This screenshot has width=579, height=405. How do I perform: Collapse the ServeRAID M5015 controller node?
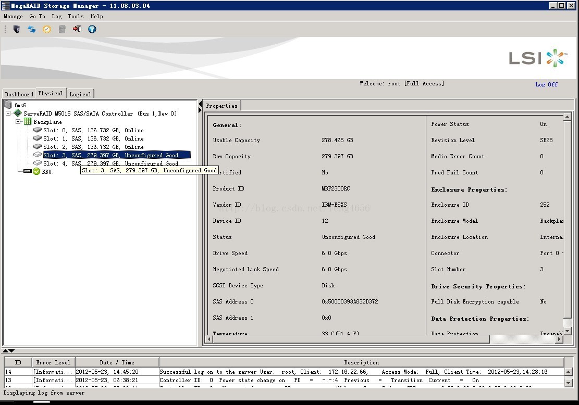[8, 113]
